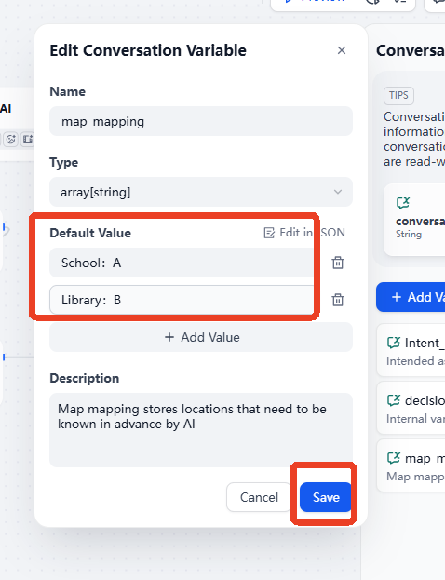The image size is (445, 580).
Task: Delete the 'Library: B' value
Action: pos(338,300)
